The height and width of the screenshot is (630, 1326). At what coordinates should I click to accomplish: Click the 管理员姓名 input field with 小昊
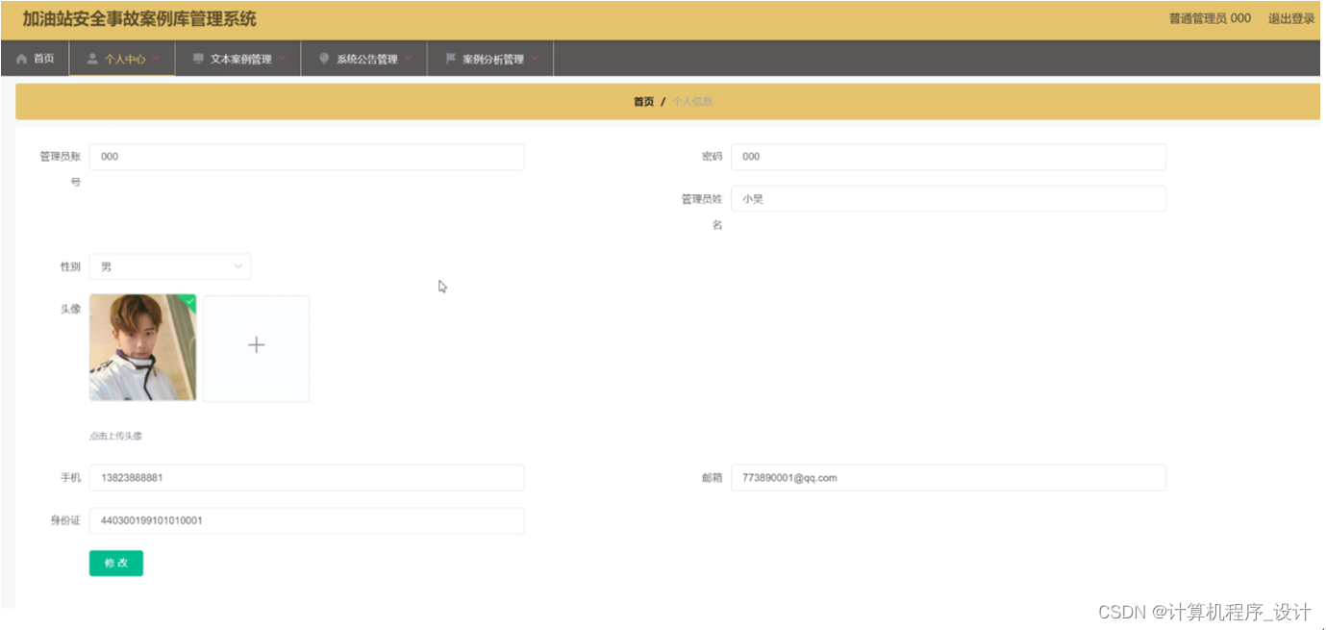click(x=948, y=199)
